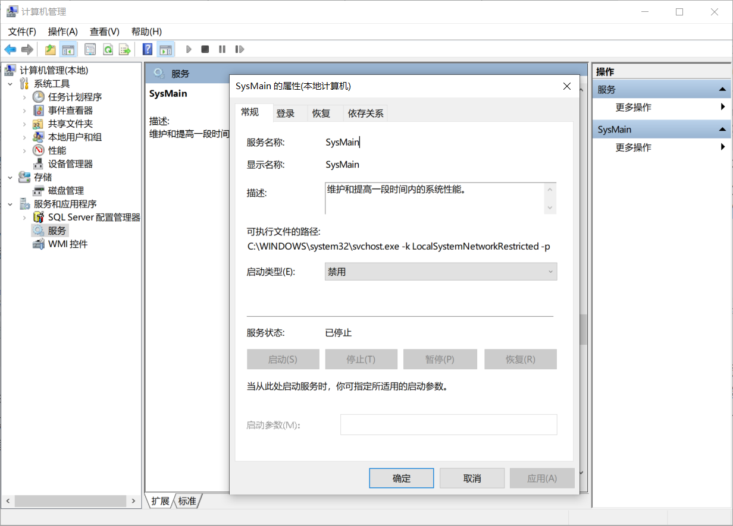Toggle the show/hide console tree icon
Screen dimensions: 733x526
point(68,49)
